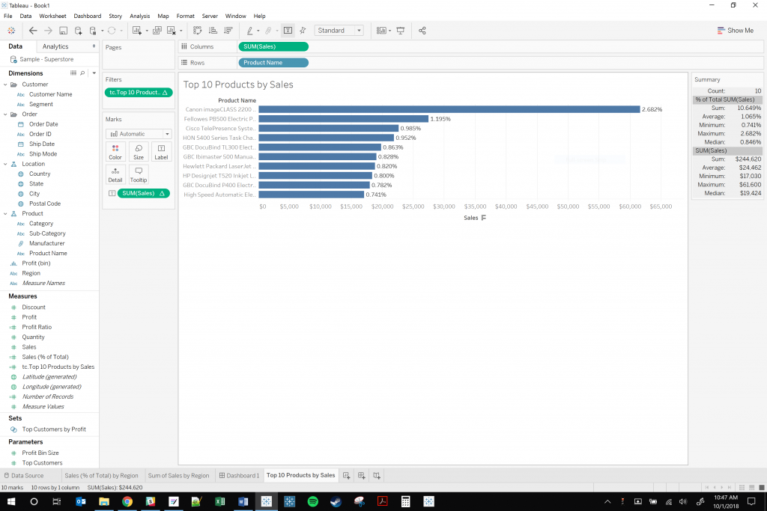767x511 pixels.
Task: Click the Tooltip icon on the Marks card
Action: point(138,174)
